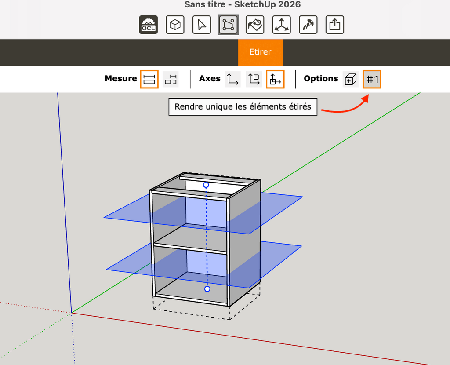The width and height of the screenshot is (450, 365).
Task: Select the 3D cube part tool
Action: [x=175, y=25]
